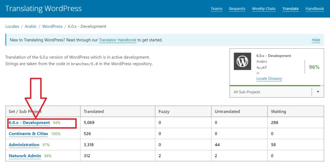Viewport: 330px width, 164px height.
Task: Select the All Sub-Projects combo box
Action: point(277,92)
